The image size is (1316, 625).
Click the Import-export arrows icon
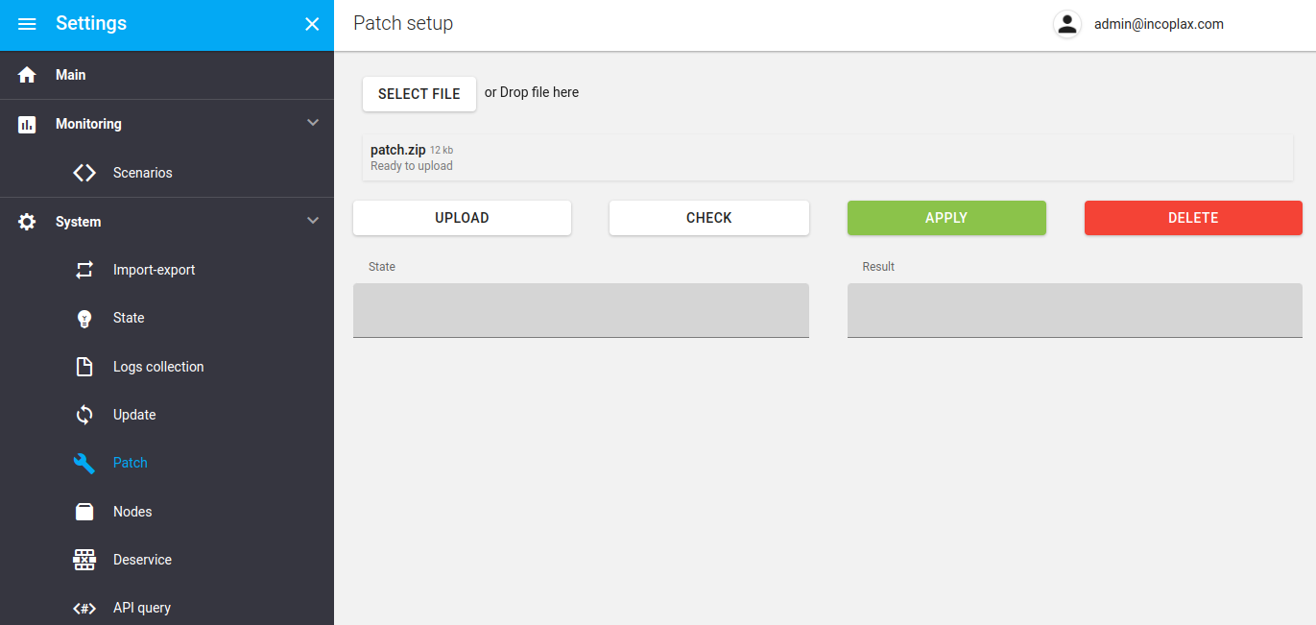pos(84,270)
